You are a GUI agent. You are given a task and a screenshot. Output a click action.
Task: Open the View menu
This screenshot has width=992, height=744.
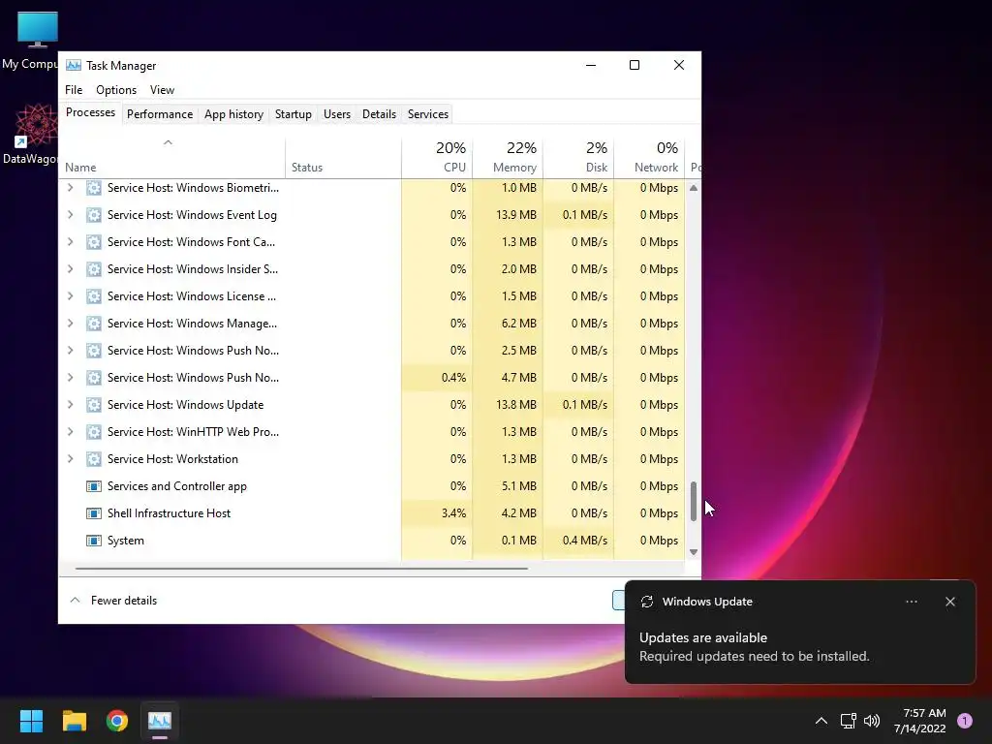click(162, 90)
